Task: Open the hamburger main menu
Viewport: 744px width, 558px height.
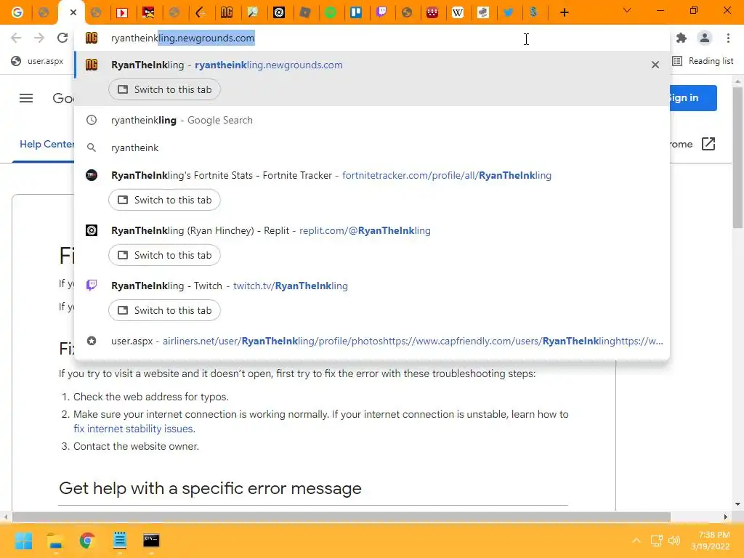Action: (26, 98)
